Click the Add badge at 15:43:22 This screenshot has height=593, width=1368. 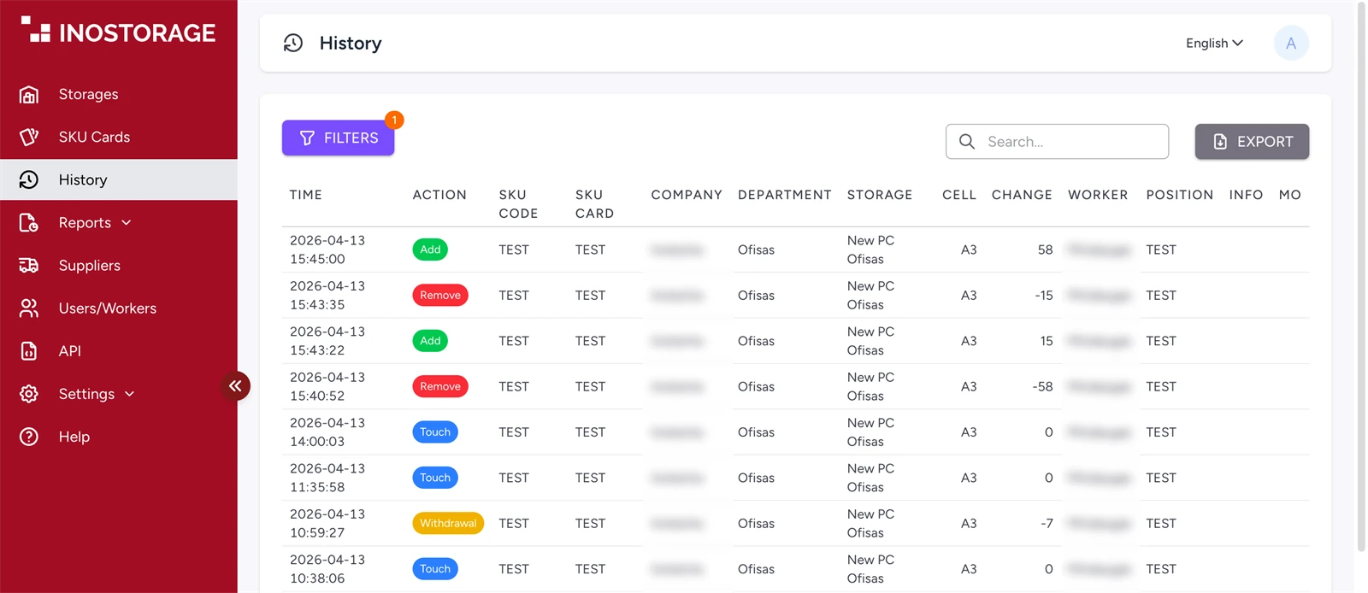pos(430,341)
